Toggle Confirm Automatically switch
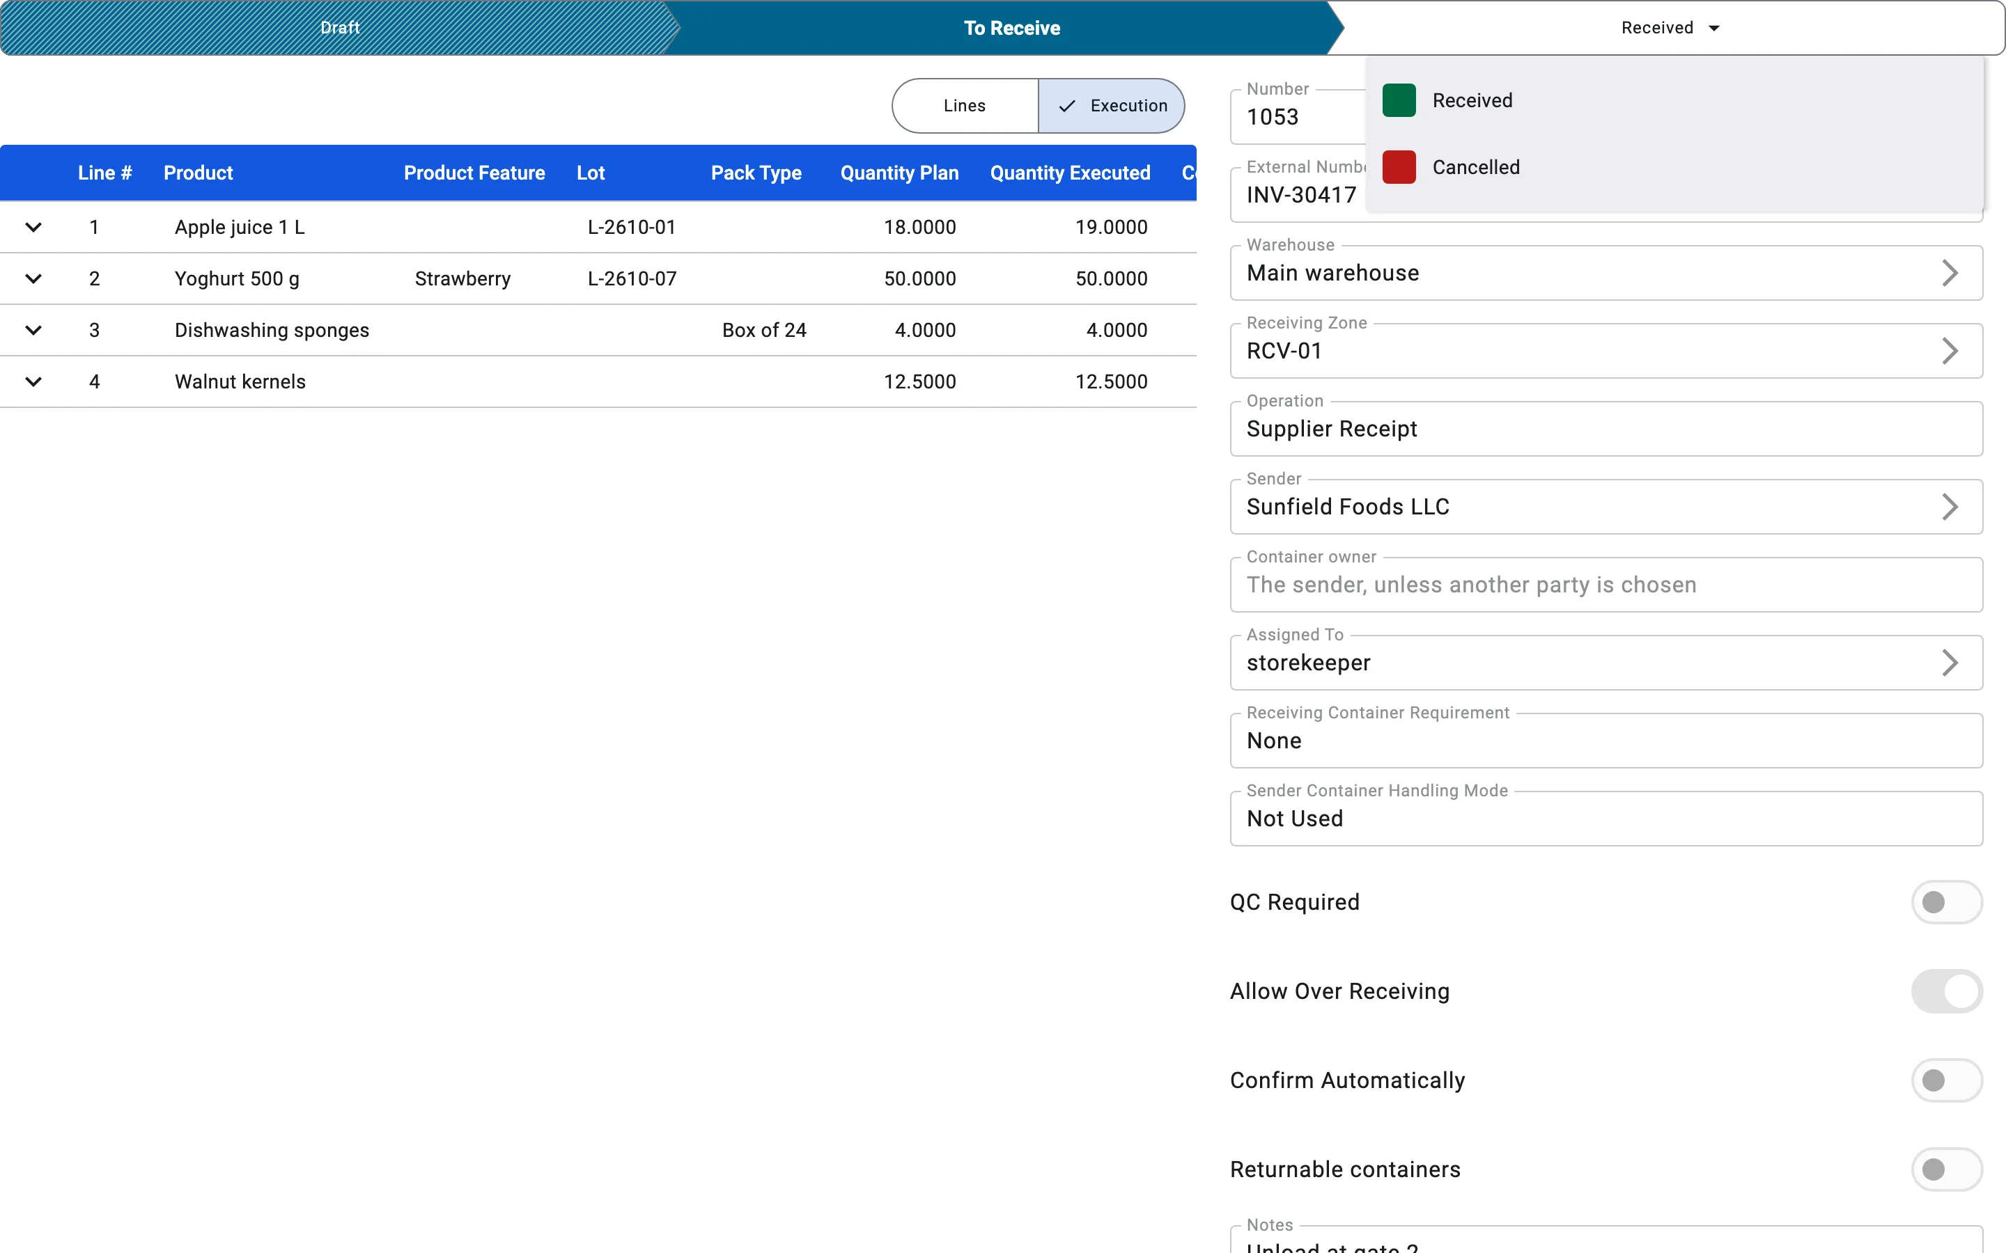Viewport: 2006px width, 1253px height. (1946, 1080)
